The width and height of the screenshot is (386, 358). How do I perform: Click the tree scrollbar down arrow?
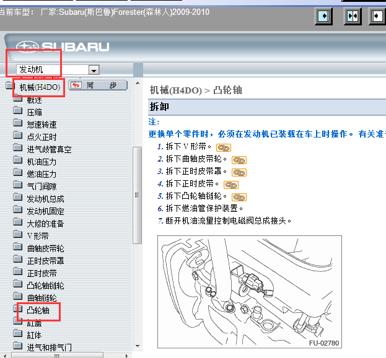[x=138, y=346]
